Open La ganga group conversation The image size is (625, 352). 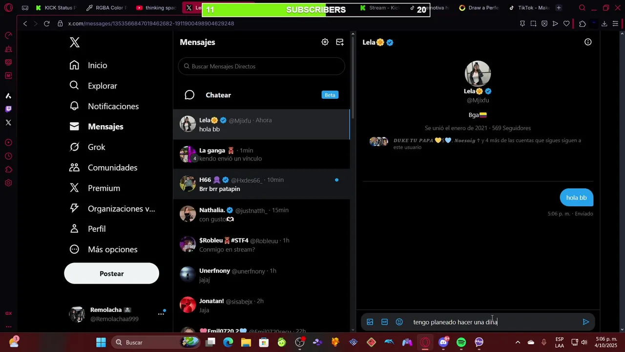point(261,154)
